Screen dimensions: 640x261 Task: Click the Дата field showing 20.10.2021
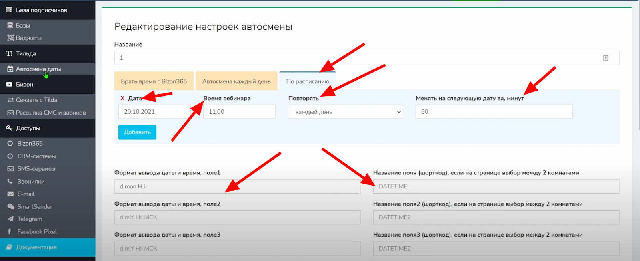coord(154,112)
